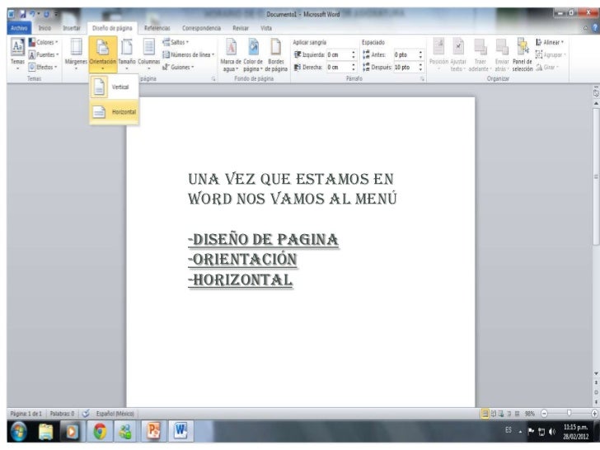Viewport: 600px width, 450px height.
Task: Open the Temas themes gallery
Action: pyautogui.click(x=17, y=54)
